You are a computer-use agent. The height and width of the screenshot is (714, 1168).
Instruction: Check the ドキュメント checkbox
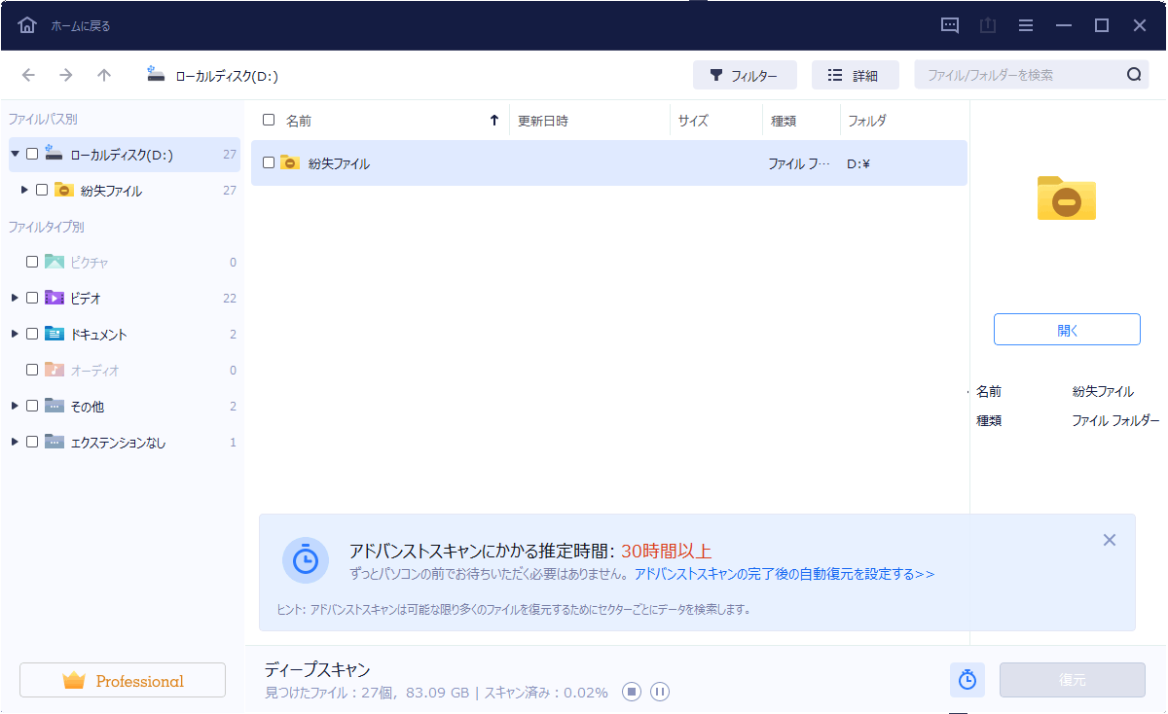[x=32, y=334]
